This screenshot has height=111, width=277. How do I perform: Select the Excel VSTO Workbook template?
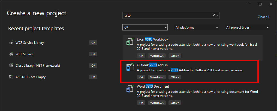point(192,48)
